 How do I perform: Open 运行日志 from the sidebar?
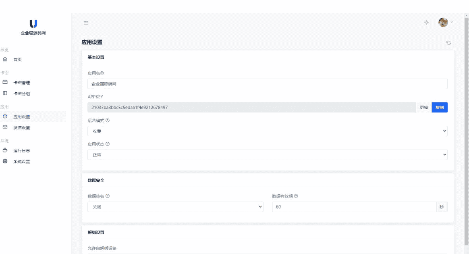[21, 150]
